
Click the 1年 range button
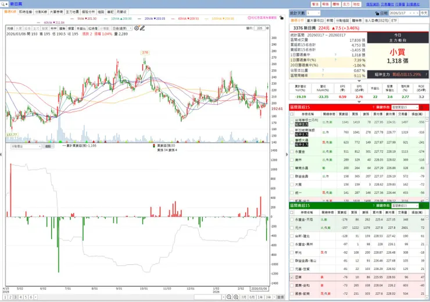pos(260,297)
